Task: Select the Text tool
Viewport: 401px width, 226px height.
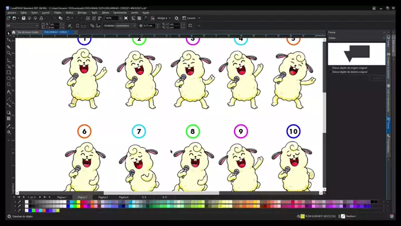Action: point(9,91)
